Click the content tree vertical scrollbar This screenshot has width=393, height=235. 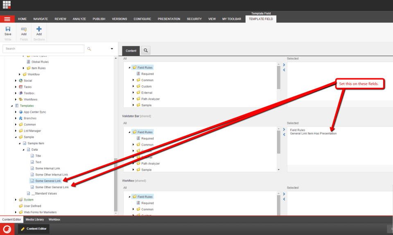click(115, 185)
